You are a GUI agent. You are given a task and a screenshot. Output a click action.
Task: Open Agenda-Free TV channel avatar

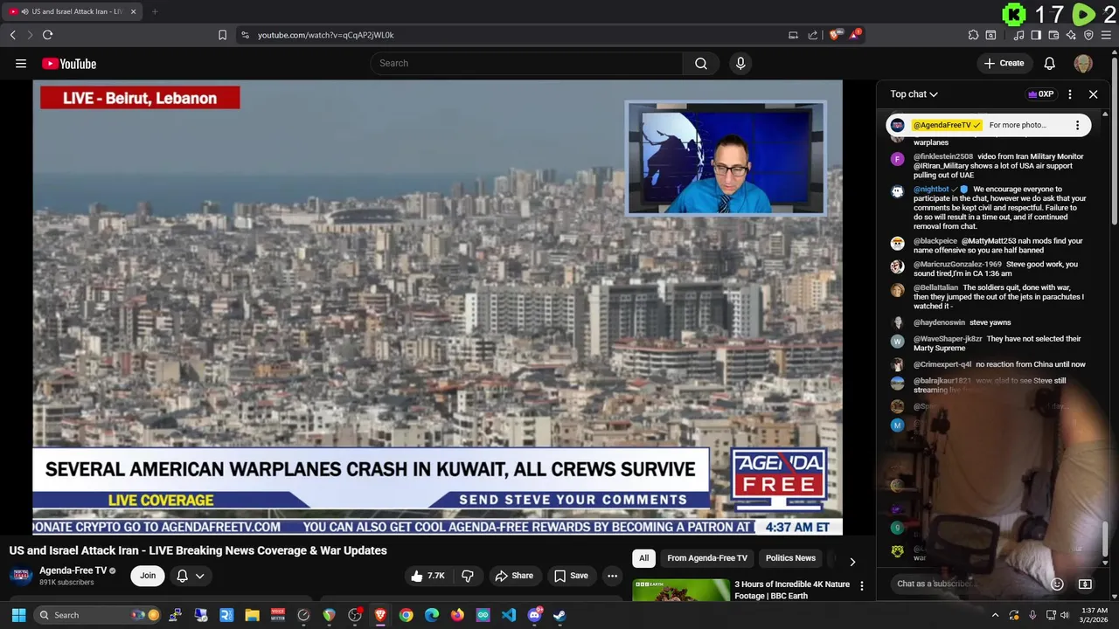[x=22, y=576]
